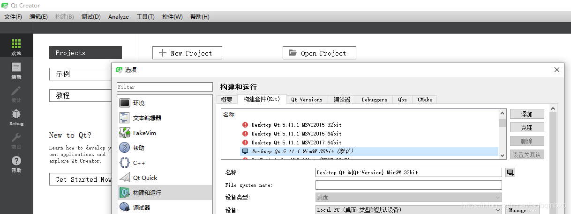571x214 pixels.
Task: Switch to the Qbs tab
Action: point(403,100)
